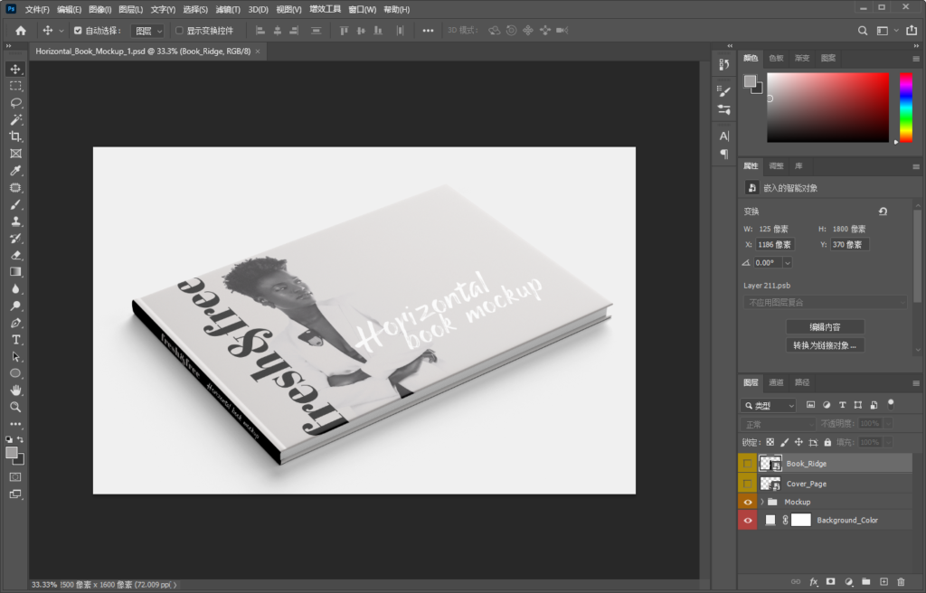926x593 pixels.
Task: Open the Image menu
Action: tap(99, 9)
